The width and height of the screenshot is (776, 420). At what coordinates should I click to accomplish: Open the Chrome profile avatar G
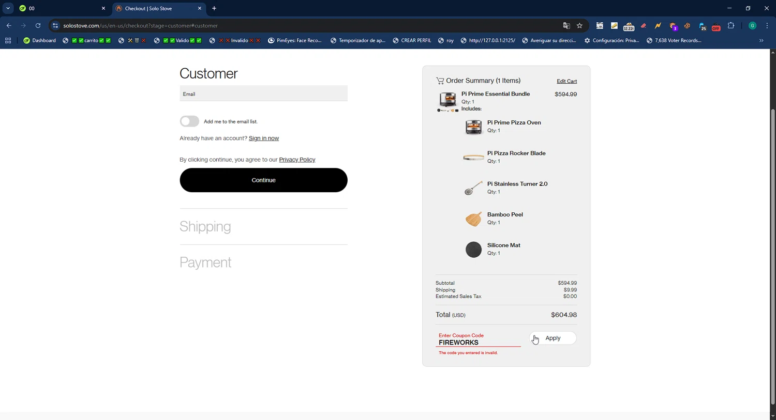[x=753, y=25]
